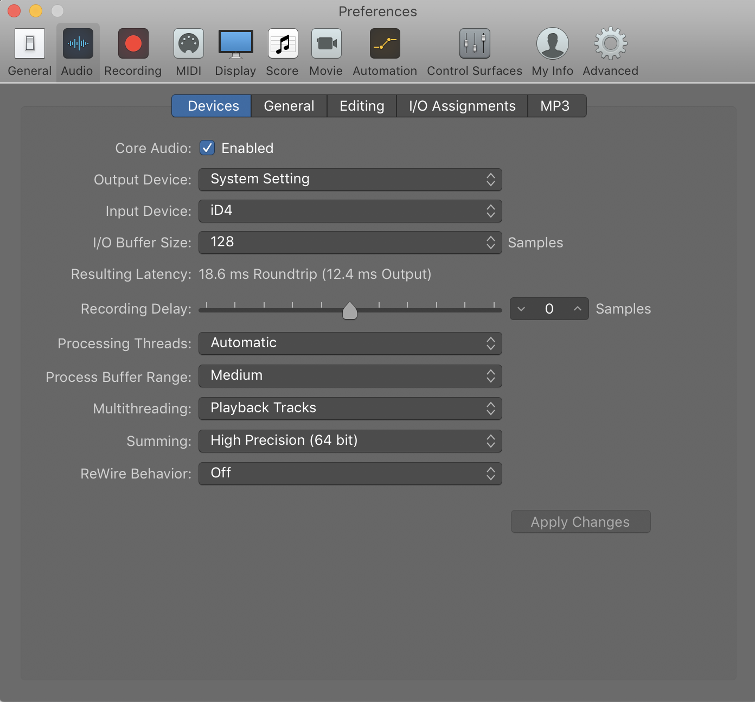The width and height of the screenshot is (755, 702).
Task: Switch to the I/O Assignments tab
Action: (462, 106)
